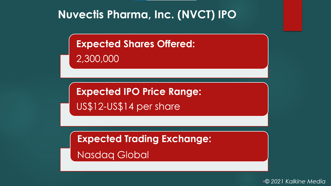331x186 pixels.
Task: Click white panel beneath the Trading Exchange box
Action: click(x=164, y=166)
